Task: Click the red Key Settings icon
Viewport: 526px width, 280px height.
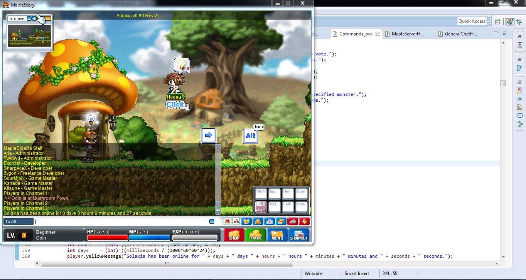Action: [x=293, y=221]
